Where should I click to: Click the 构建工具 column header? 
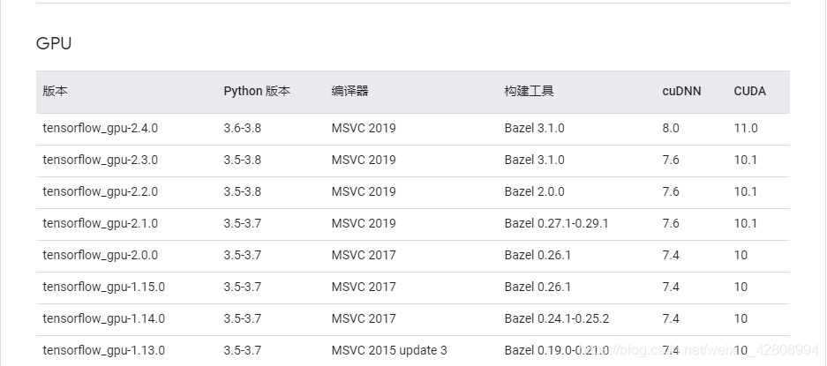(529, 91)
